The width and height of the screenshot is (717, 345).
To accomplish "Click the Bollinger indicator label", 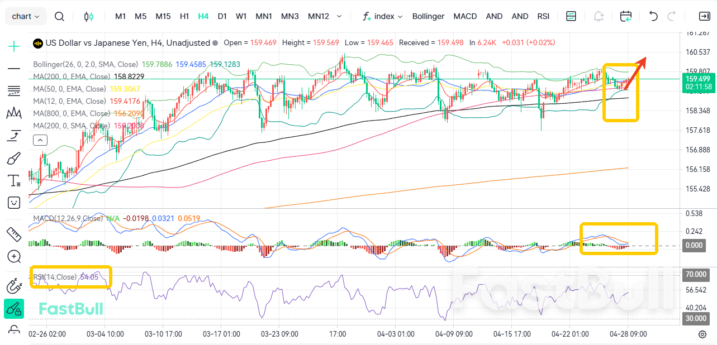I will (x=428, y=16).
